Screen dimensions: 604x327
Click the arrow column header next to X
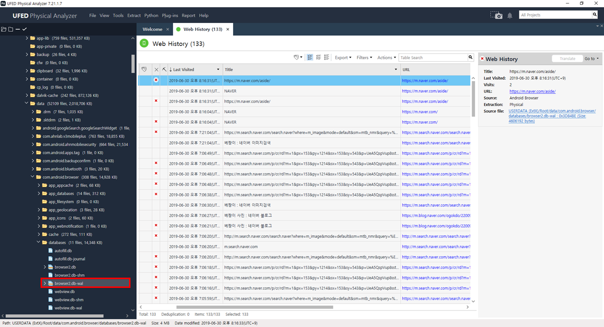(164, 69)
